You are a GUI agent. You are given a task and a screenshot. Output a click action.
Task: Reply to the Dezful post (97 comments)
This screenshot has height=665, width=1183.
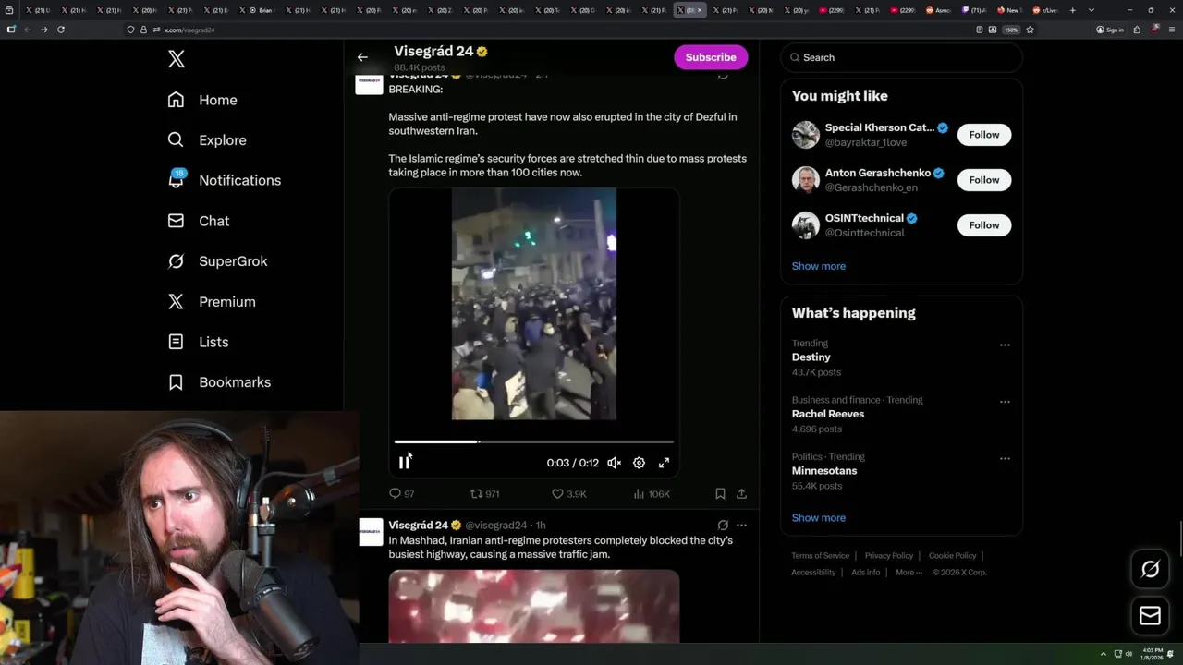click(402, 494)
